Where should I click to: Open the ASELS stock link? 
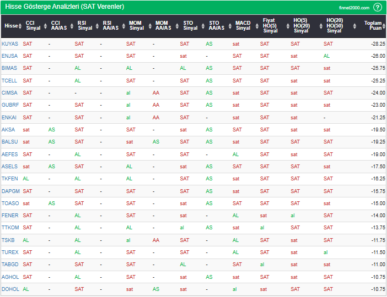(9, 166)
